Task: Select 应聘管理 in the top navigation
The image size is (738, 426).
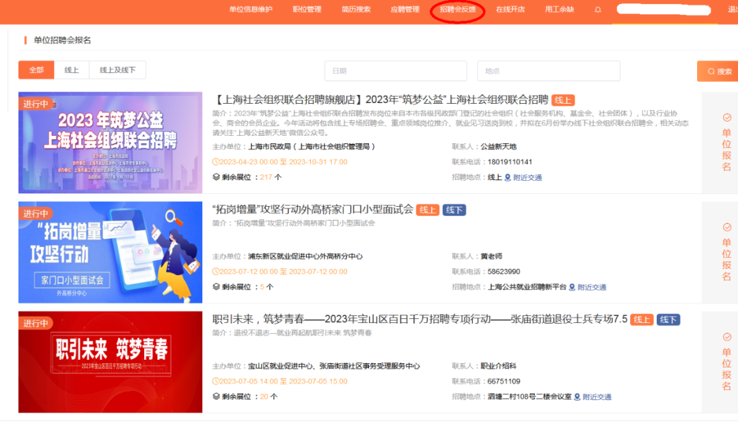Action: point(405,10)
